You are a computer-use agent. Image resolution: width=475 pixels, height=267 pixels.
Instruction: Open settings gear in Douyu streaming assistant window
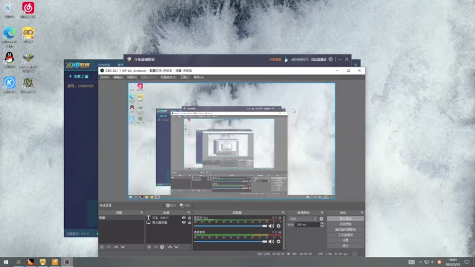click(x=331, y=59)
